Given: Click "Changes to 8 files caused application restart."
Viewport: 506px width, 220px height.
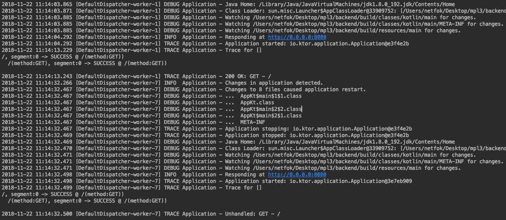Looking at the screenshot, I should pyautogui.click(x=295, y=89).
